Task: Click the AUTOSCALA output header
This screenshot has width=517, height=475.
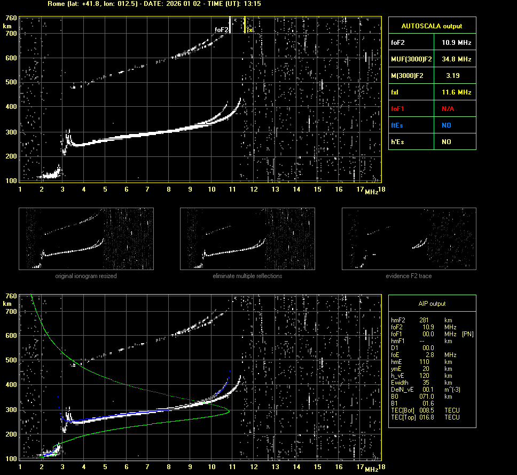Action: click(x=432, y=26)
